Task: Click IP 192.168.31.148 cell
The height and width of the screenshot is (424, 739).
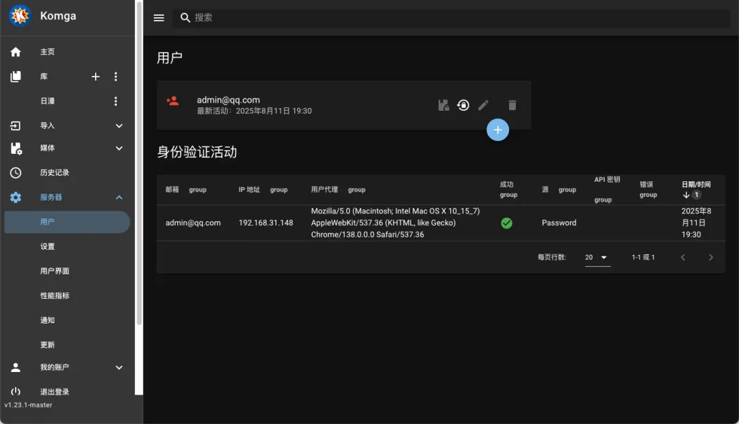Action: click(265, 223)
